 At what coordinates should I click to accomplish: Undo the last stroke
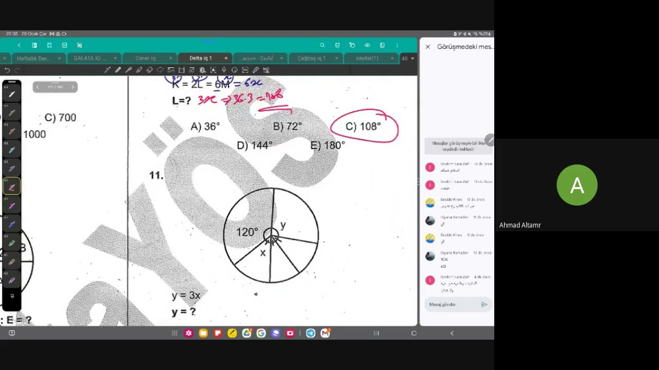tap(7, 70)
